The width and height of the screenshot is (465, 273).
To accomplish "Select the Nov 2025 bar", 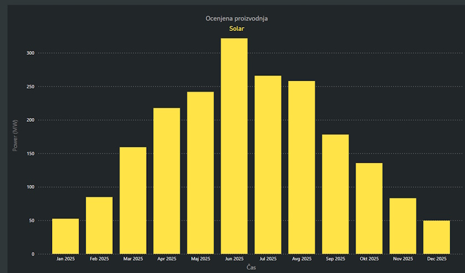I will (403, 226).
